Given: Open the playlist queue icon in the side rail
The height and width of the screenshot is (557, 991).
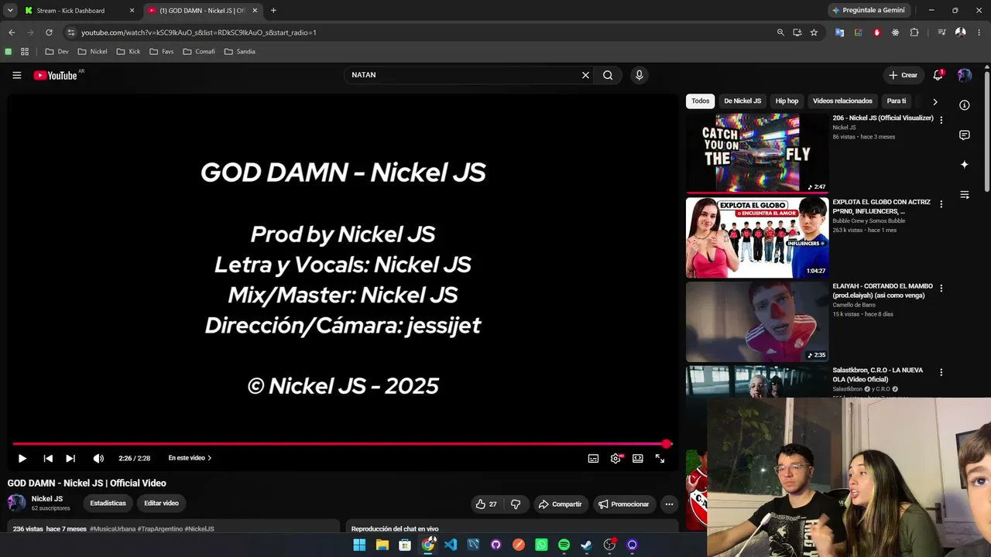Looking at the screenshot, I should [964, 195].
